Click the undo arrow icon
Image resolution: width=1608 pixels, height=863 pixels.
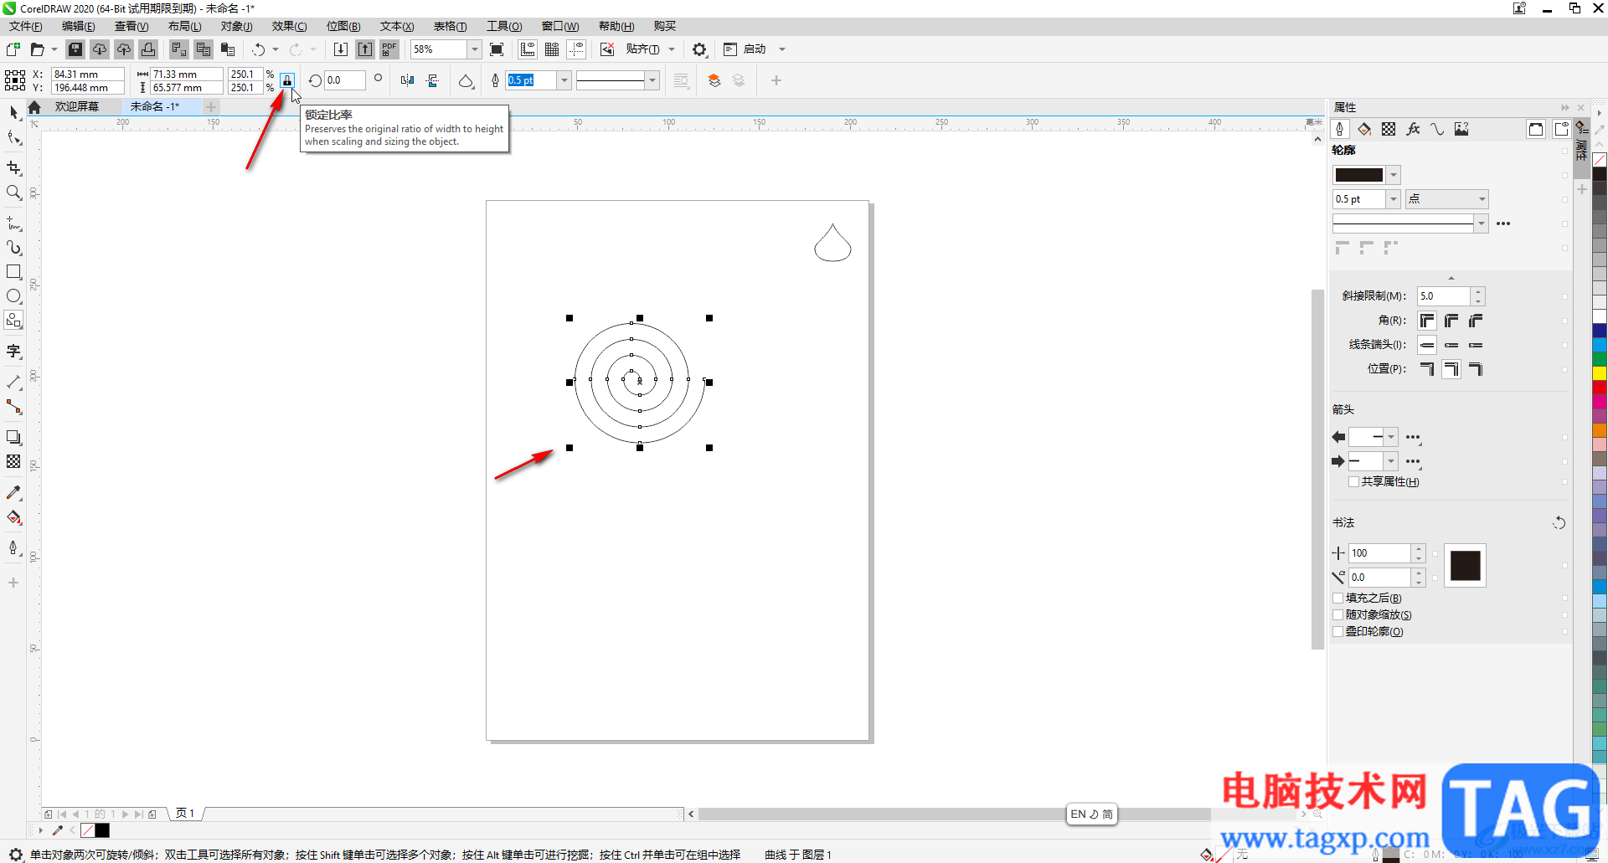(x=259, y=49)
